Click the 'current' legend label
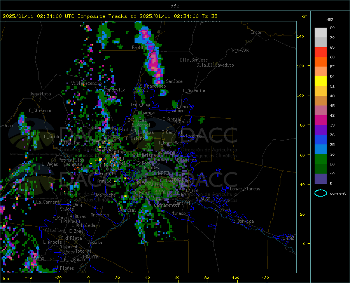350x283 pixels. pos(338,193)
